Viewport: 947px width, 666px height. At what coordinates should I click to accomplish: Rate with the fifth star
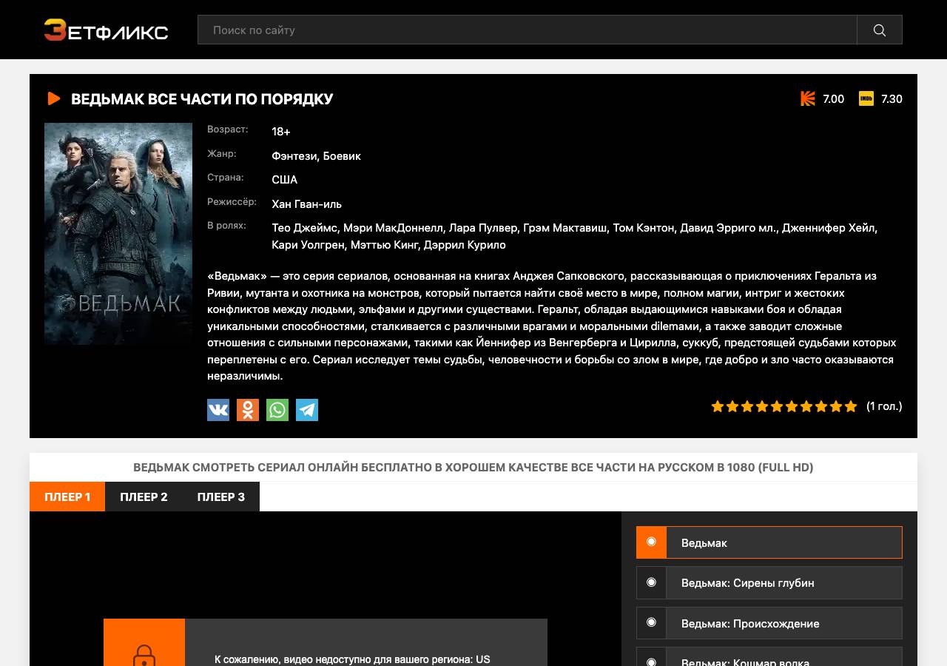[777, 406]
